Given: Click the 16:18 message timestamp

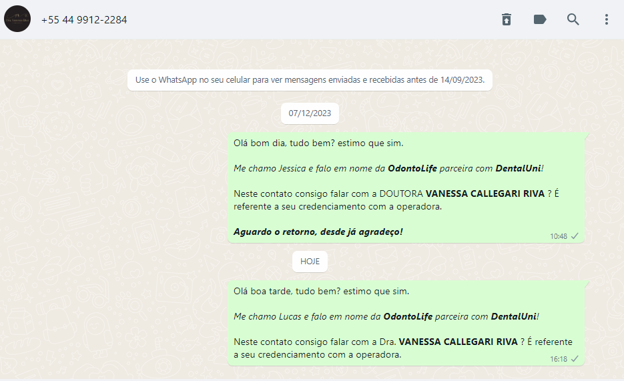Looking at the screenshot, I should (x=559, y=359).
